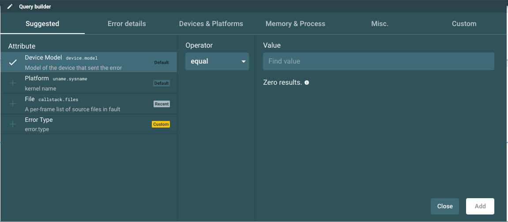
Task: Click the callstack.files code label
Action: click(x=58, y=99)
